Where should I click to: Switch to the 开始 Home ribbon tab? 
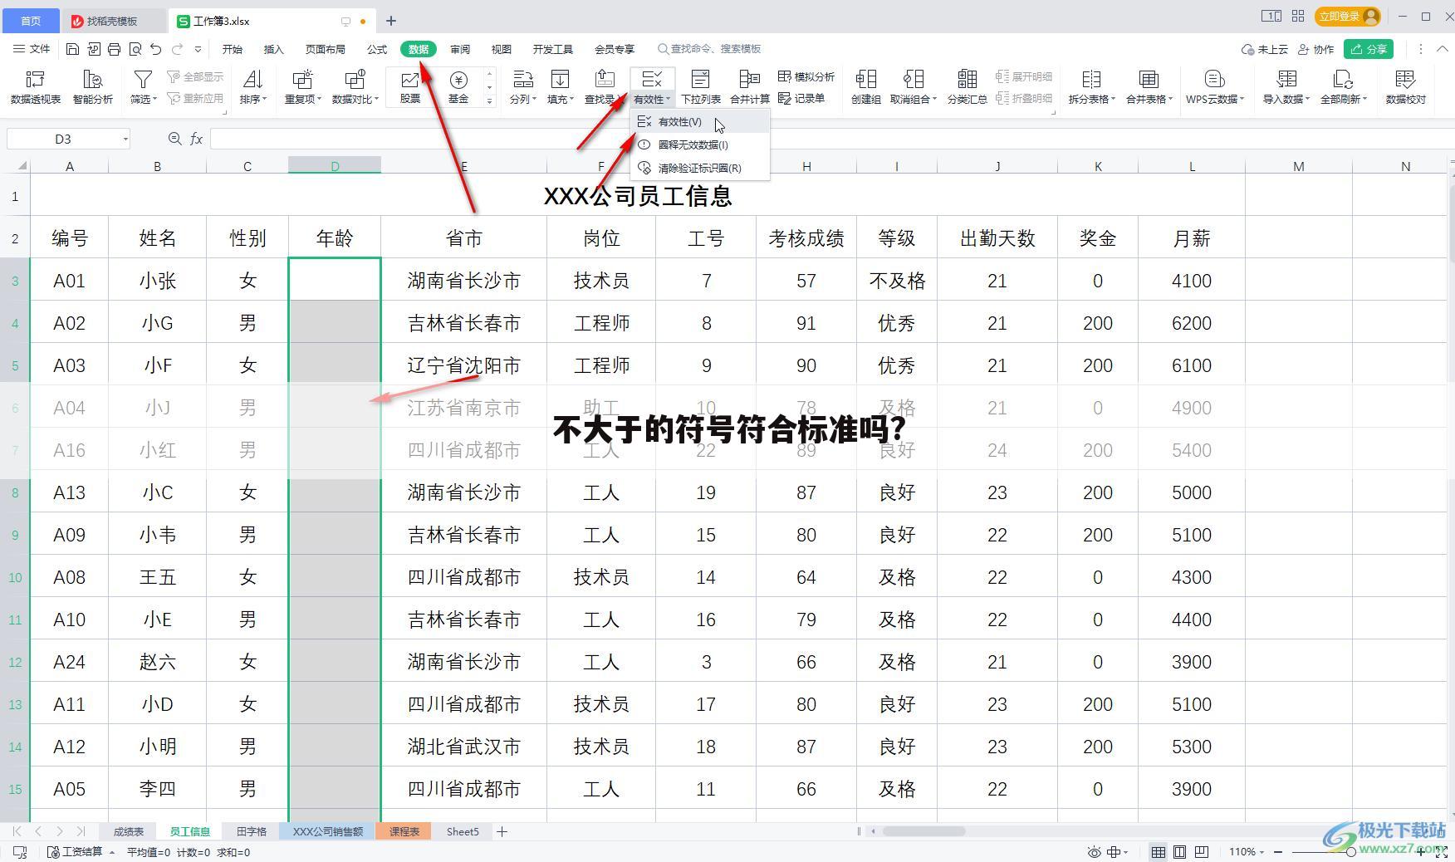(x=233, y=49)
